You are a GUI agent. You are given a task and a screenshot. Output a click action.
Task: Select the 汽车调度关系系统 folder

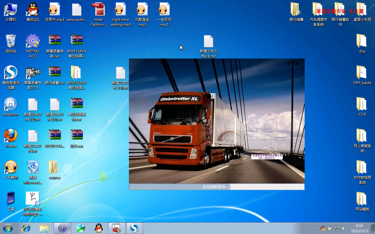[318, 14]
